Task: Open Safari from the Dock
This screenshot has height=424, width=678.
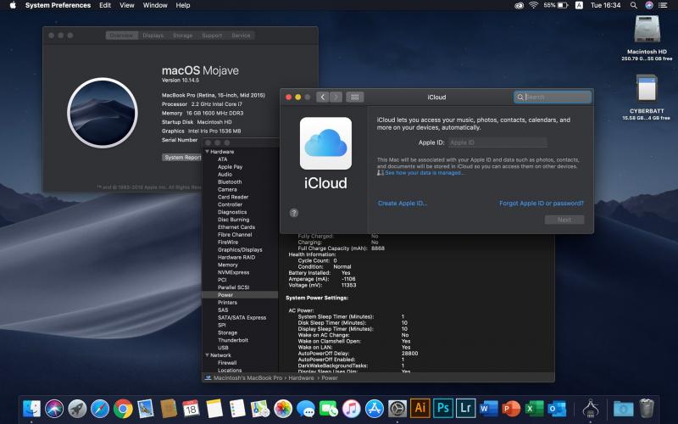Action: pyautogui.click(x=100, y=409)
